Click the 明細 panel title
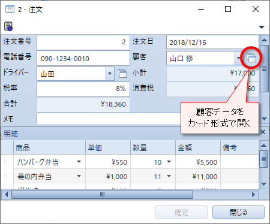This screenshot has height=224, width=270. tap(11, 134)
